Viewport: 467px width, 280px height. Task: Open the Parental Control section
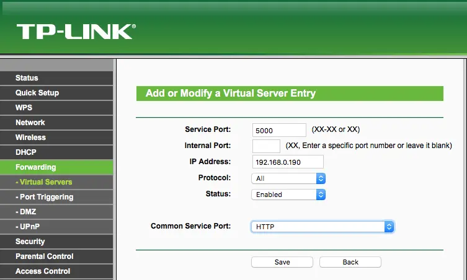[x=56, y=256]
